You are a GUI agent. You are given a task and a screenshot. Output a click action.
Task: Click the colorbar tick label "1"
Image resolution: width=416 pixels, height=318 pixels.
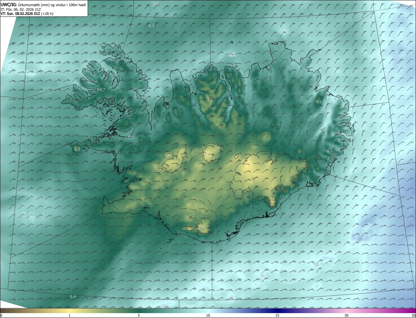pos(70,315)
